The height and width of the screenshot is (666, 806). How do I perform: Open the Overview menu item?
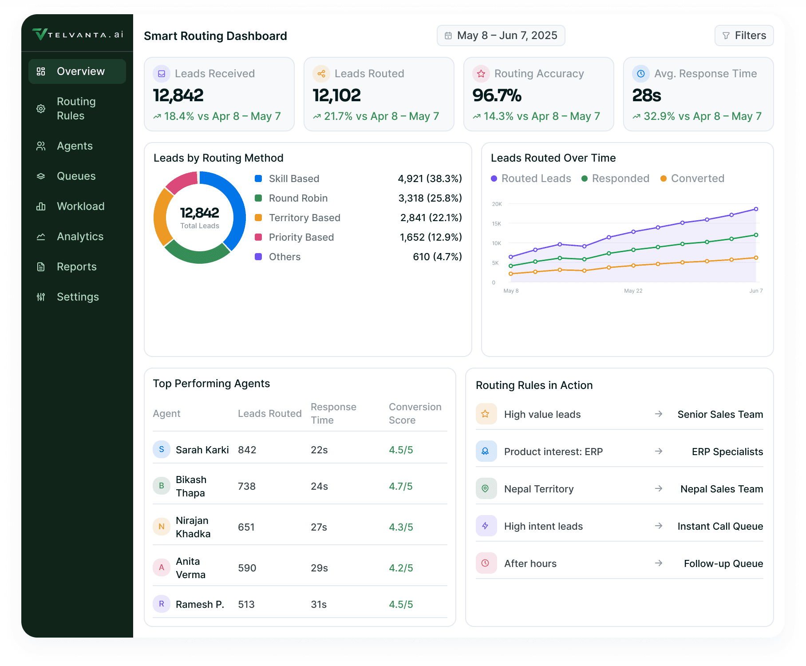(x=77, y=71)
